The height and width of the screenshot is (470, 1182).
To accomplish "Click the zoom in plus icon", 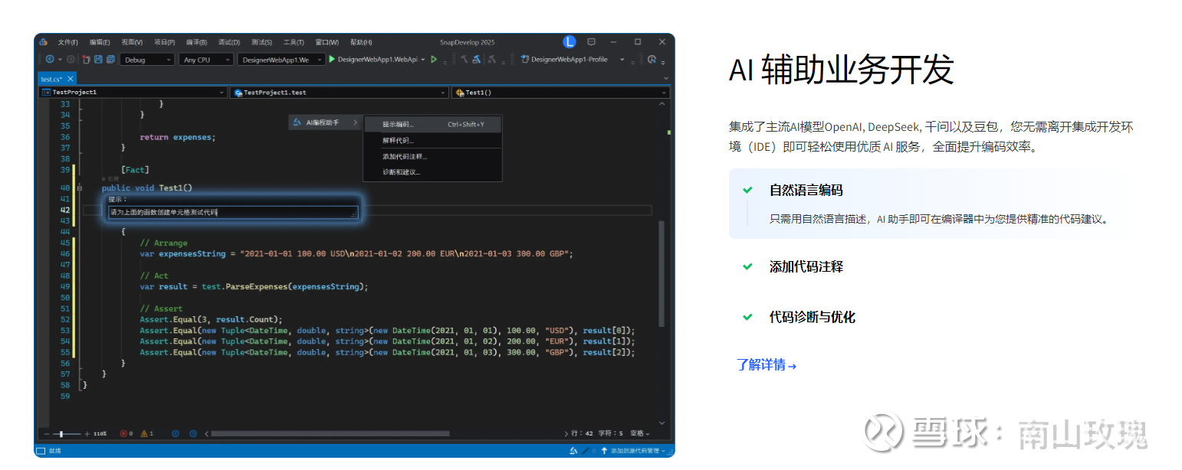I will (x=87, y=433).
